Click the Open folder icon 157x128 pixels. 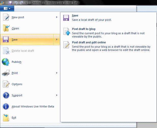pyautogui.click(x=6, y=28)
